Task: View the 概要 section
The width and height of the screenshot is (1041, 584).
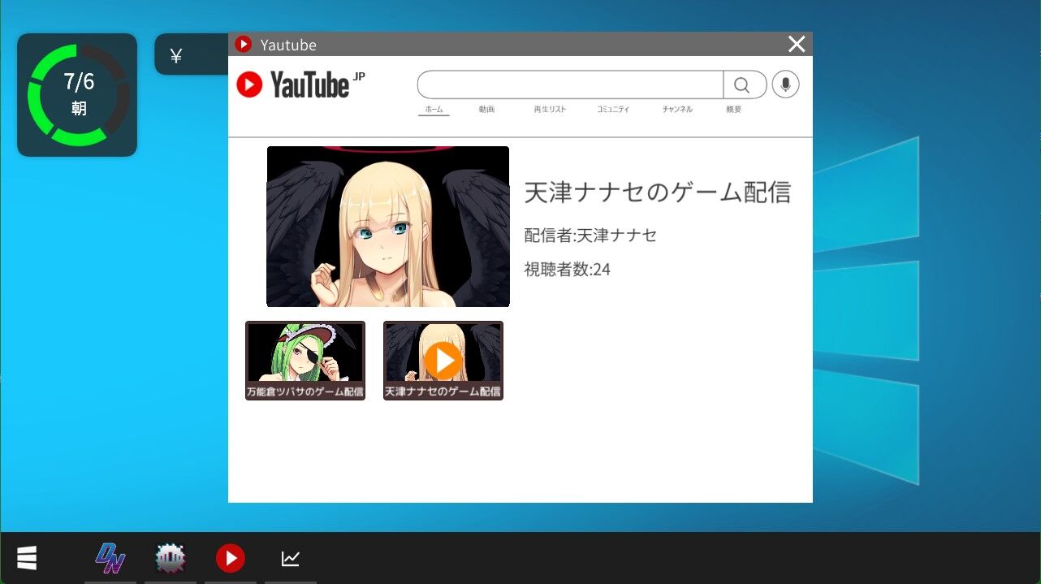Action: (x=733, y=109)
